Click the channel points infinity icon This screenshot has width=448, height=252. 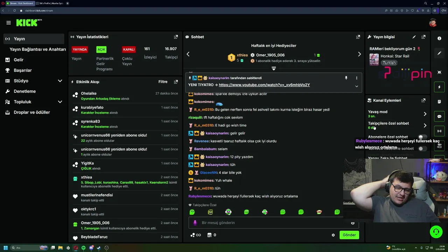pyautogui.click(x=196, y=235)
